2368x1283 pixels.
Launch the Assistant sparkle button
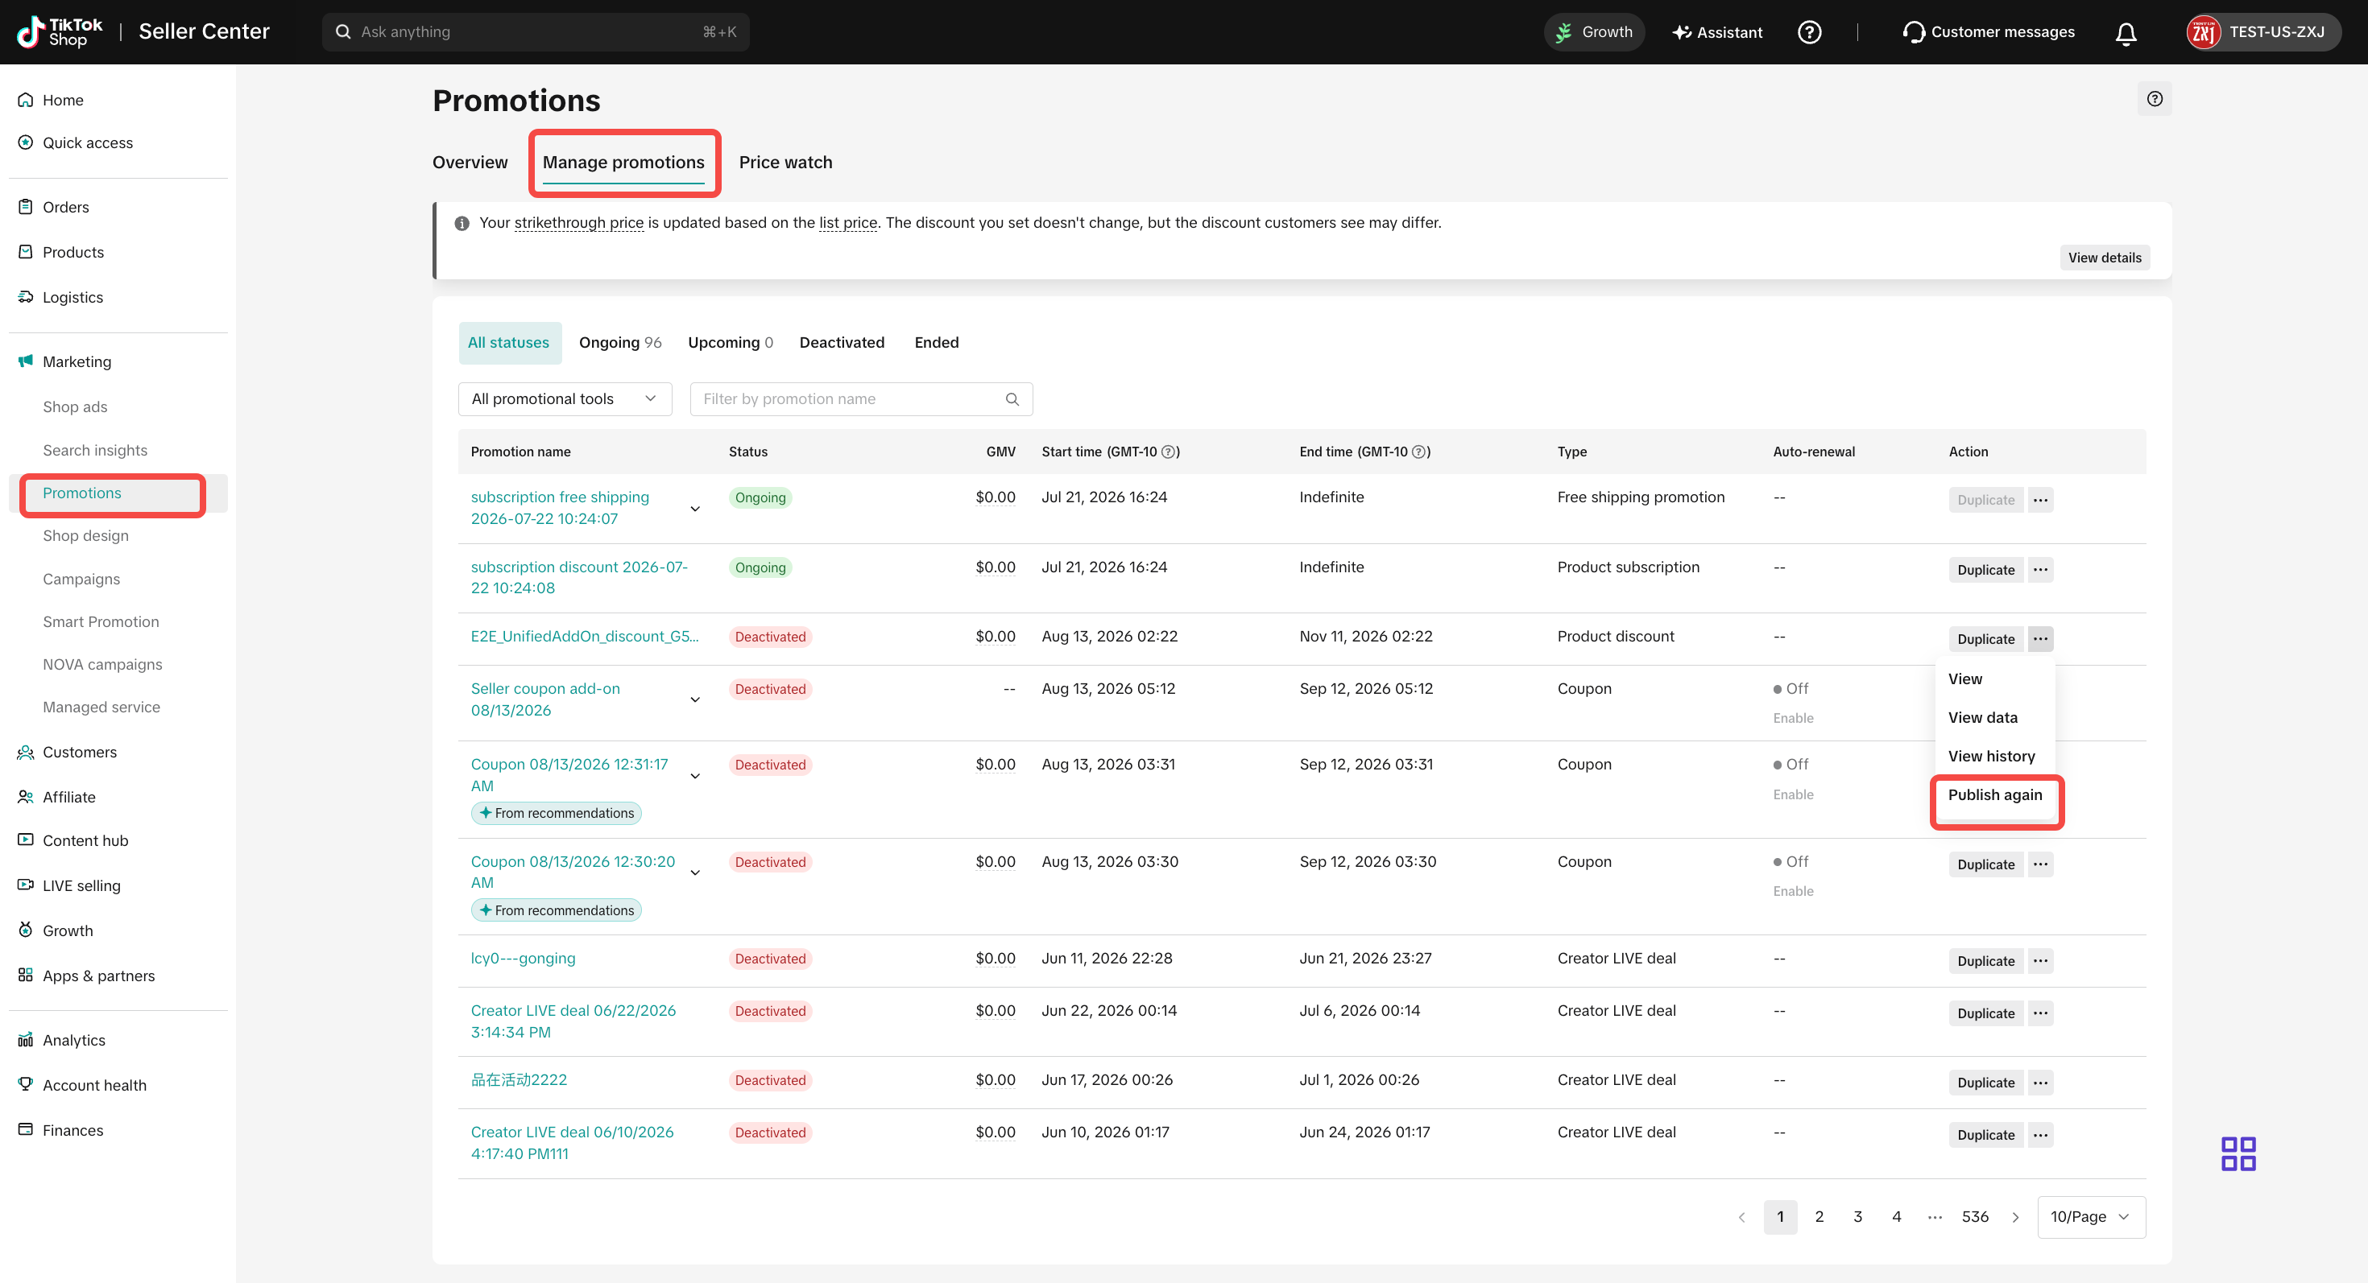pyautogui.click(x=1717, y=32)
